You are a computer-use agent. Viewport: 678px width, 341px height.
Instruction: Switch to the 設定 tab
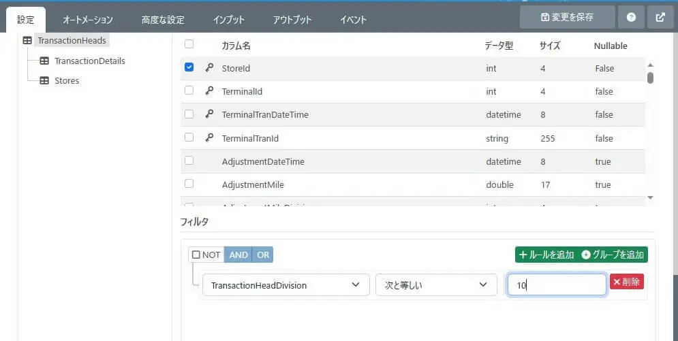coord(25,20)
